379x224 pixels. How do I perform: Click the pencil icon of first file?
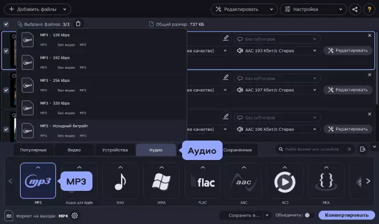click(x=226, y=38)
